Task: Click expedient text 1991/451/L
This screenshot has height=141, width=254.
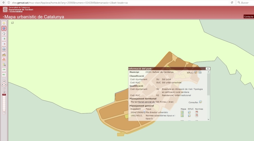Action: click(x=137, y=116)
